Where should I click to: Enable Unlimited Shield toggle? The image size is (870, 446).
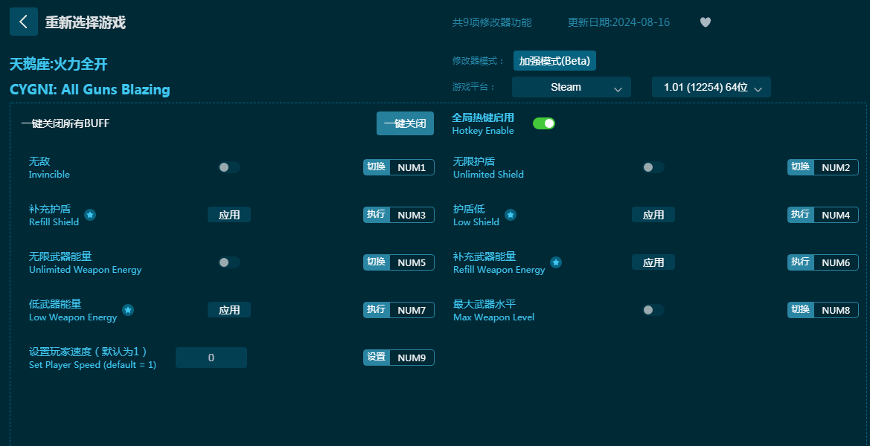[653, 167]
